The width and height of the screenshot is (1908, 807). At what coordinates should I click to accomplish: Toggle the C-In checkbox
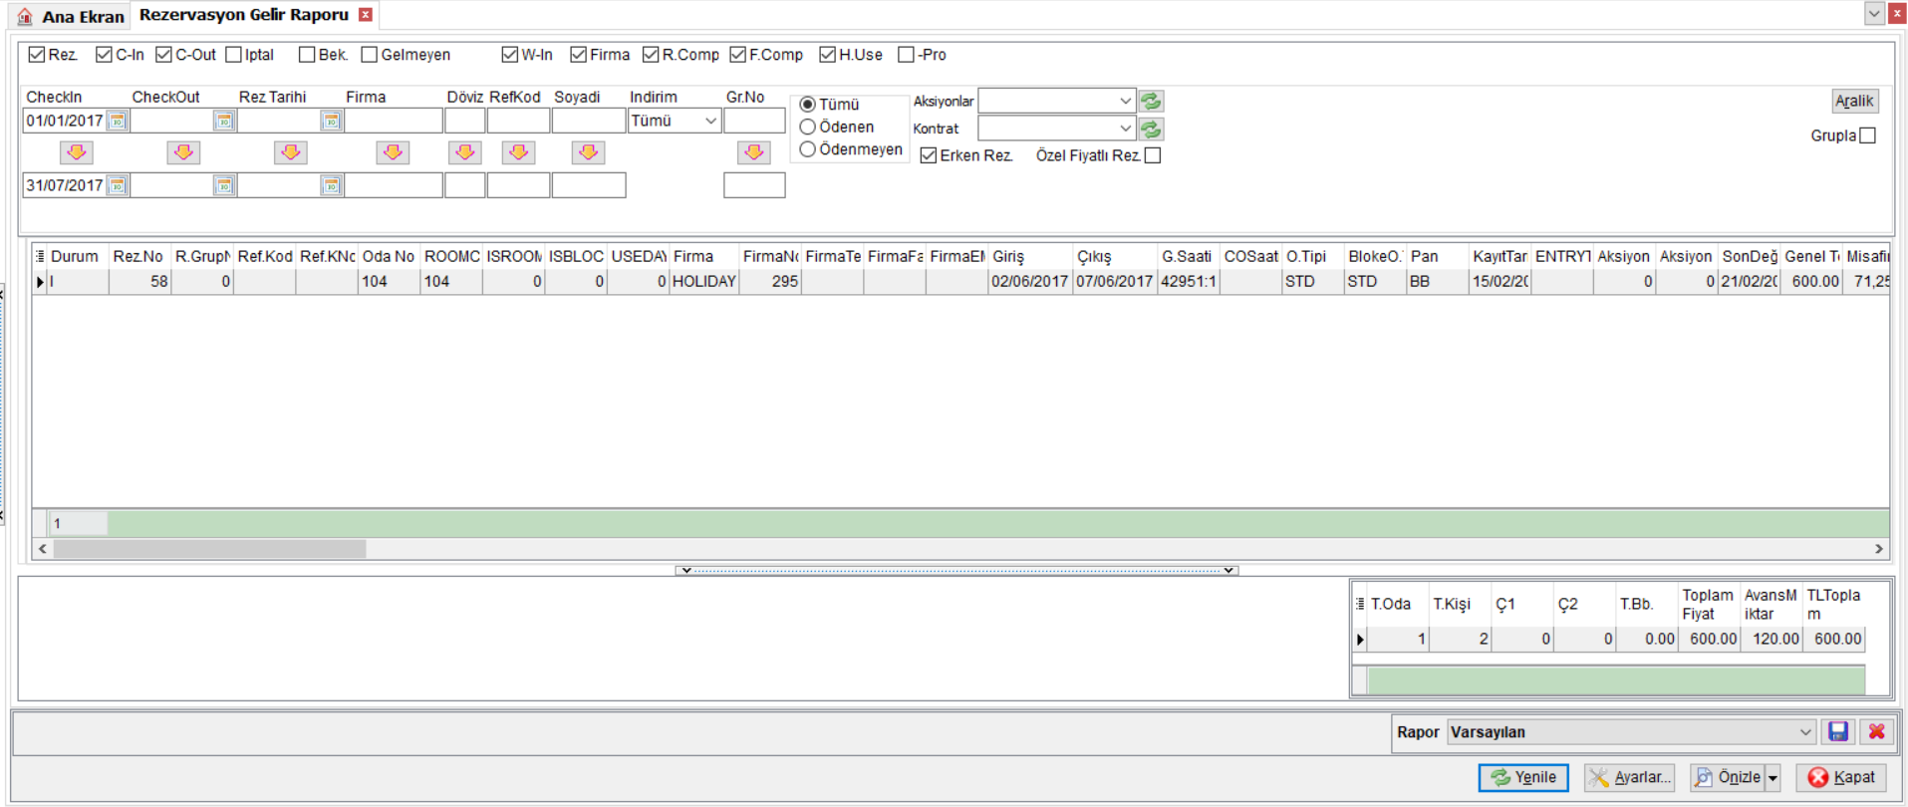click(x=104, y=55)
